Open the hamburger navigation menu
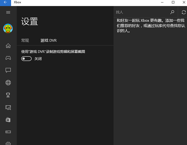This screenshot has width=187, height=145. (x=8, y=12)
